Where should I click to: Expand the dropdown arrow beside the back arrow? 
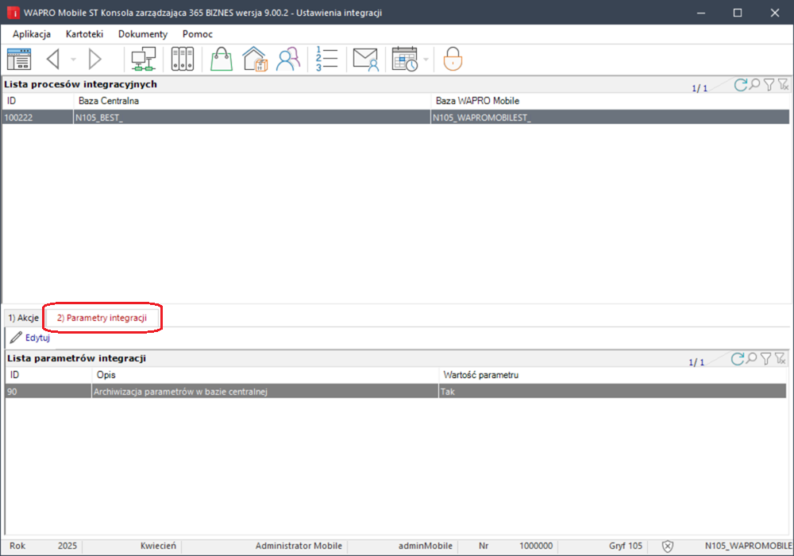pyautogui.click(x=73, y=60)
